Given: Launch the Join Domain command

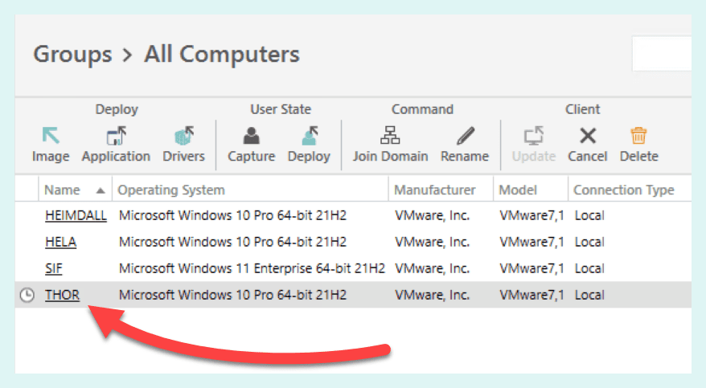Looking at the screenshot, I should point(390,135).
